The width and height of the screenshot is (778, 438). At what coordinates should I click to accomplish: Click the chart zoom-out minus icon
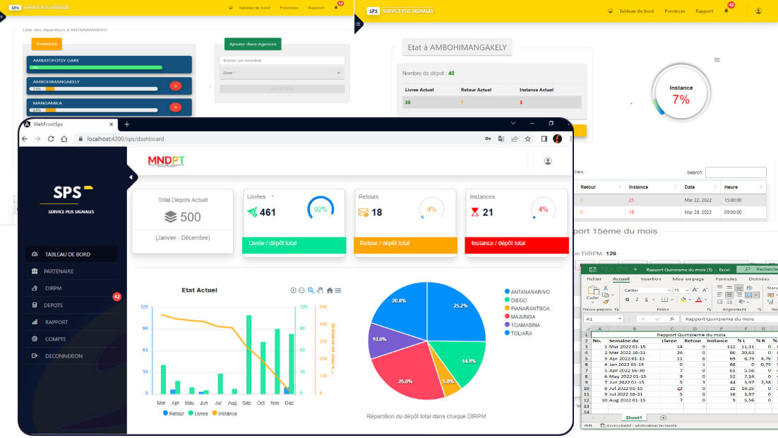[x=302, y=290]
